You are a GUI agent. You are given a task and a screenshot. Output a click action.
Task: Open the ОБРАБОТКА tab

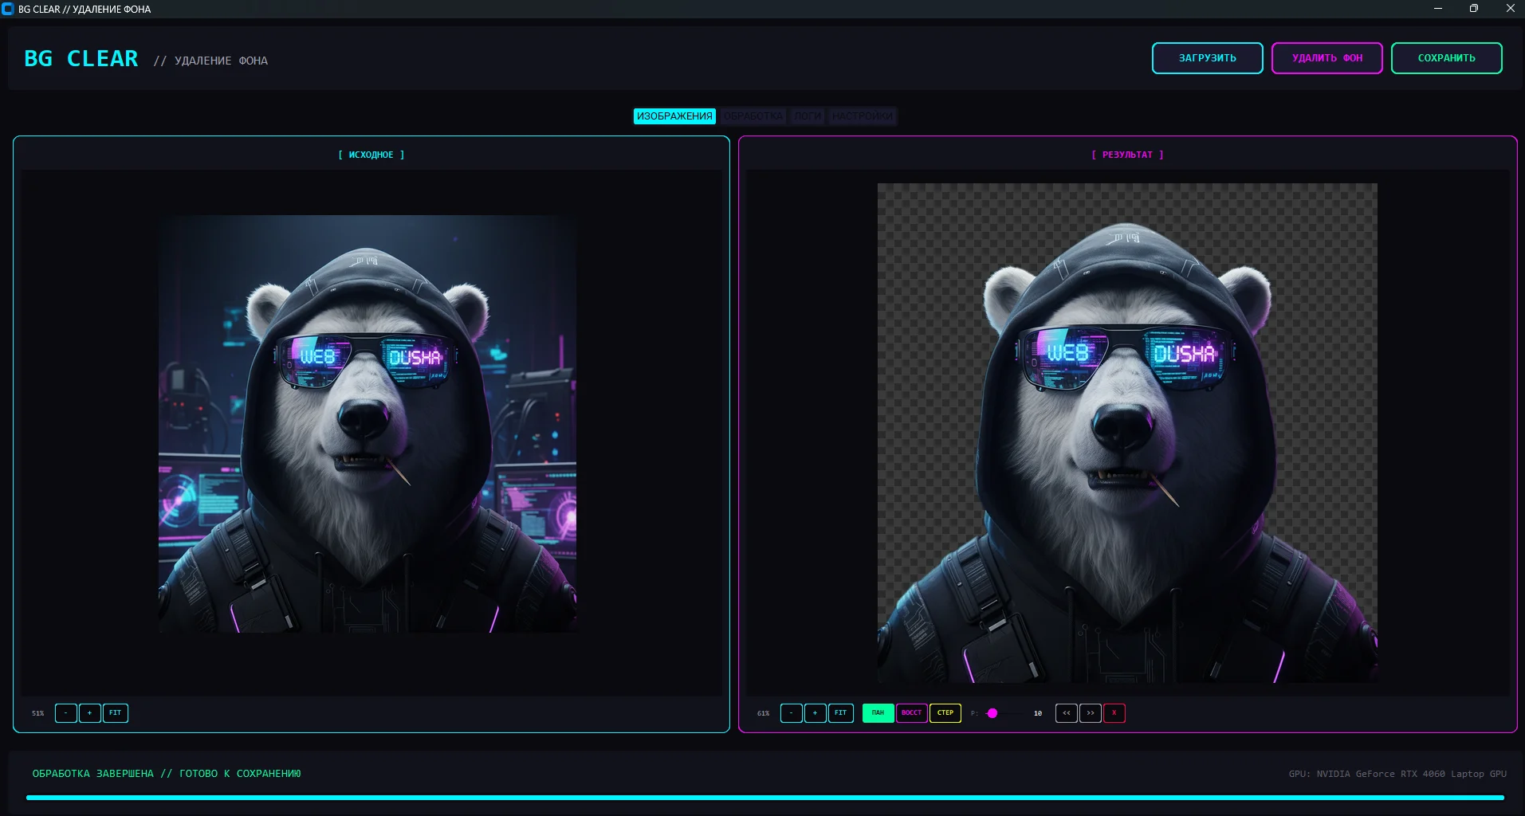tap(753, 116)
